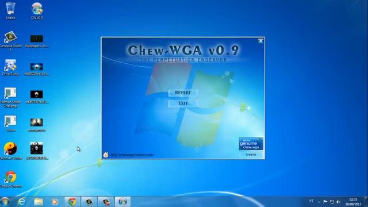Click the home icon beside the Chew-WGA URL

point(106,155)
